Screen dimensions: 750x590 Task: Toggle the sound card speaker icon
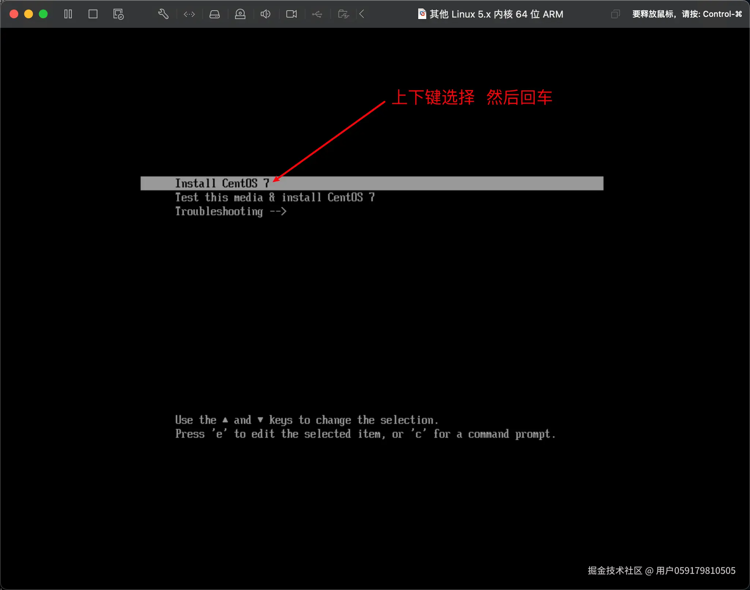pos(266,14)
